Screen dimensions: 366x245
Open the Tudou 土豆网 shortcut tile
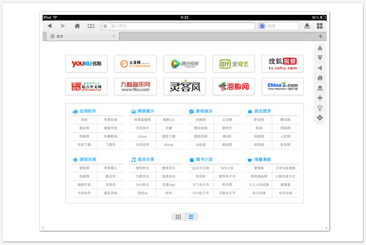(135, 64)
